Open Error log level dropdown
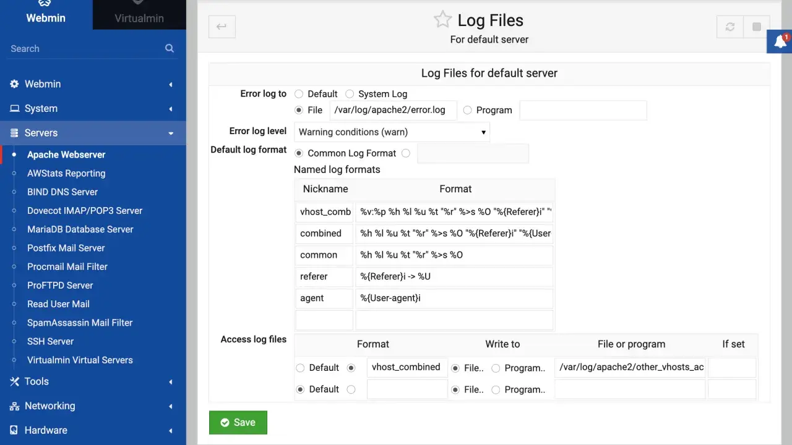The height and width of the screenshot is (445, 792). point(392,132)
